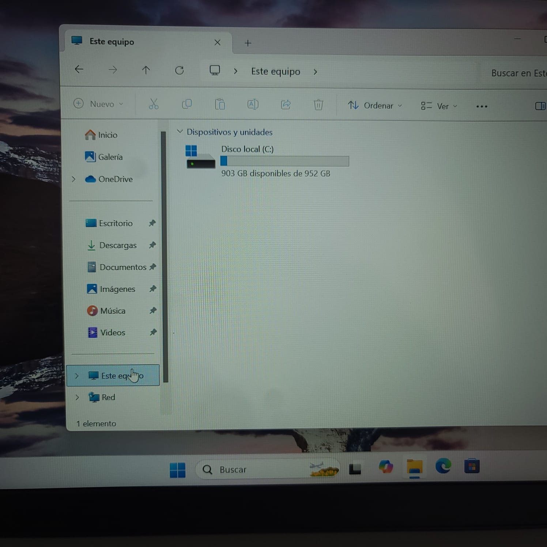Click pin icon next to Escritorio

pos(152,223)
